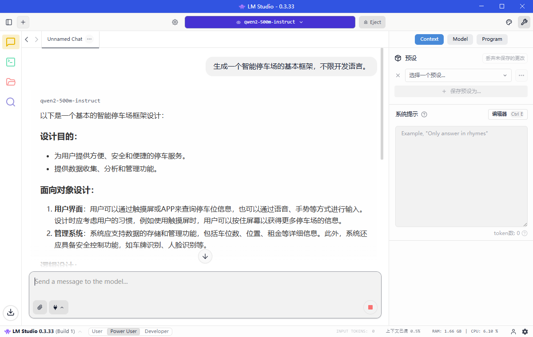Image resolution: width=533 pixels, height=337 pixels.
Task: Expand the 选择一个预设 preset dropdown
Action: tap(458, 75)
